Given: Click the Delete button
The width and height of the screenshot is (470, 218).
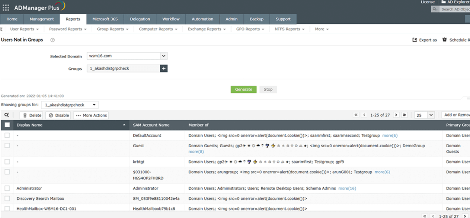Looking at the screenshot, I should coord(32,115).
